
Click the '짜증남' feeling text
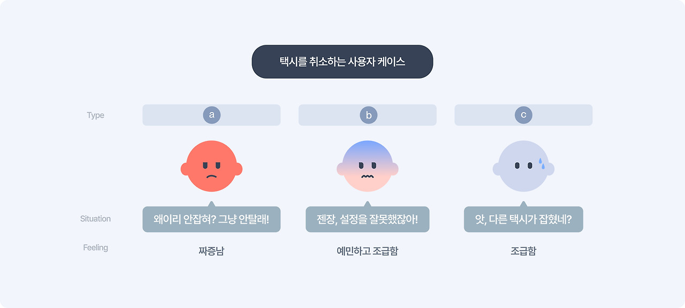click(x=211, y=251)
